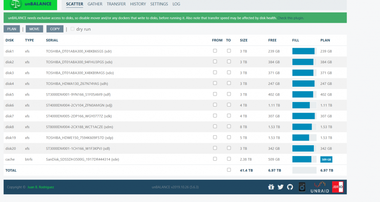380x202 pixels.
Task: Open the TRANSFER tab
Action: coord(116,4)
